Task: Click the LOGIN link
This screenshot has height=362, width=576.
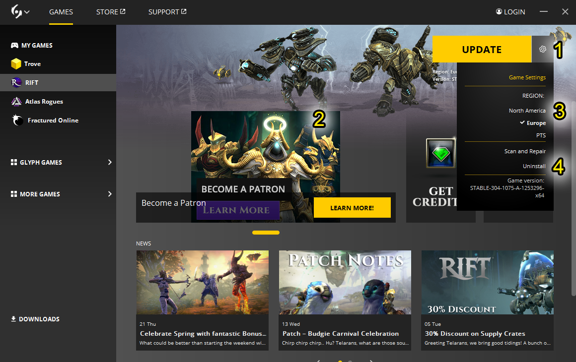Action: [514, 12]
